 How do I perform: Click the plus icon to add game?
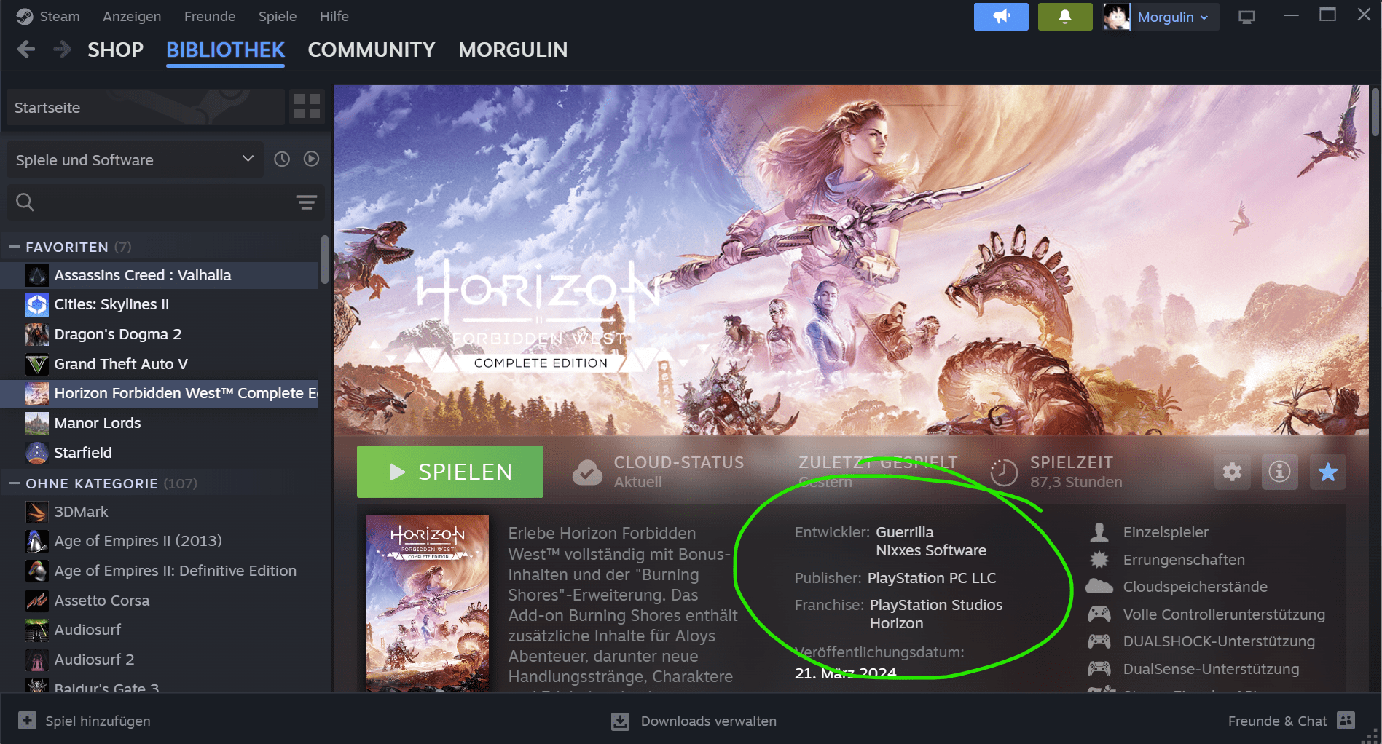pos(27,721)
